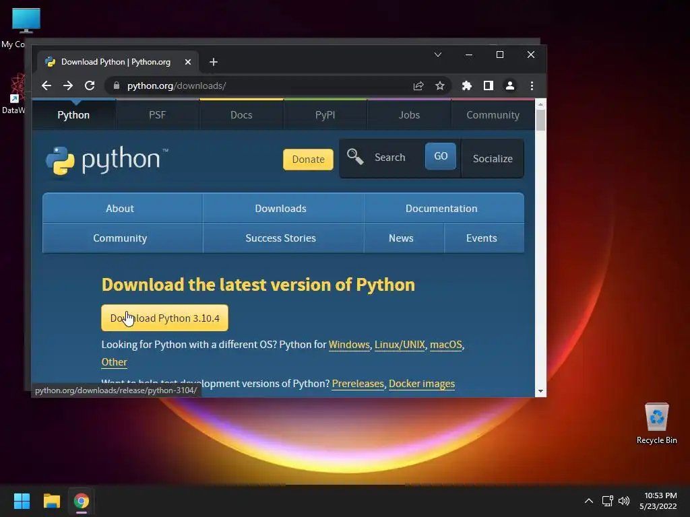Image resolution: width=690 pixels, height=517 pixels.
Task: Switch to the PSF top tab
Action: (x=157, y=115)
